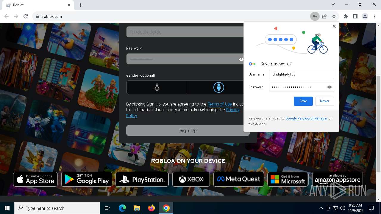Click the network icon in system tray
The image size is (381, 214).
(335, 208)
